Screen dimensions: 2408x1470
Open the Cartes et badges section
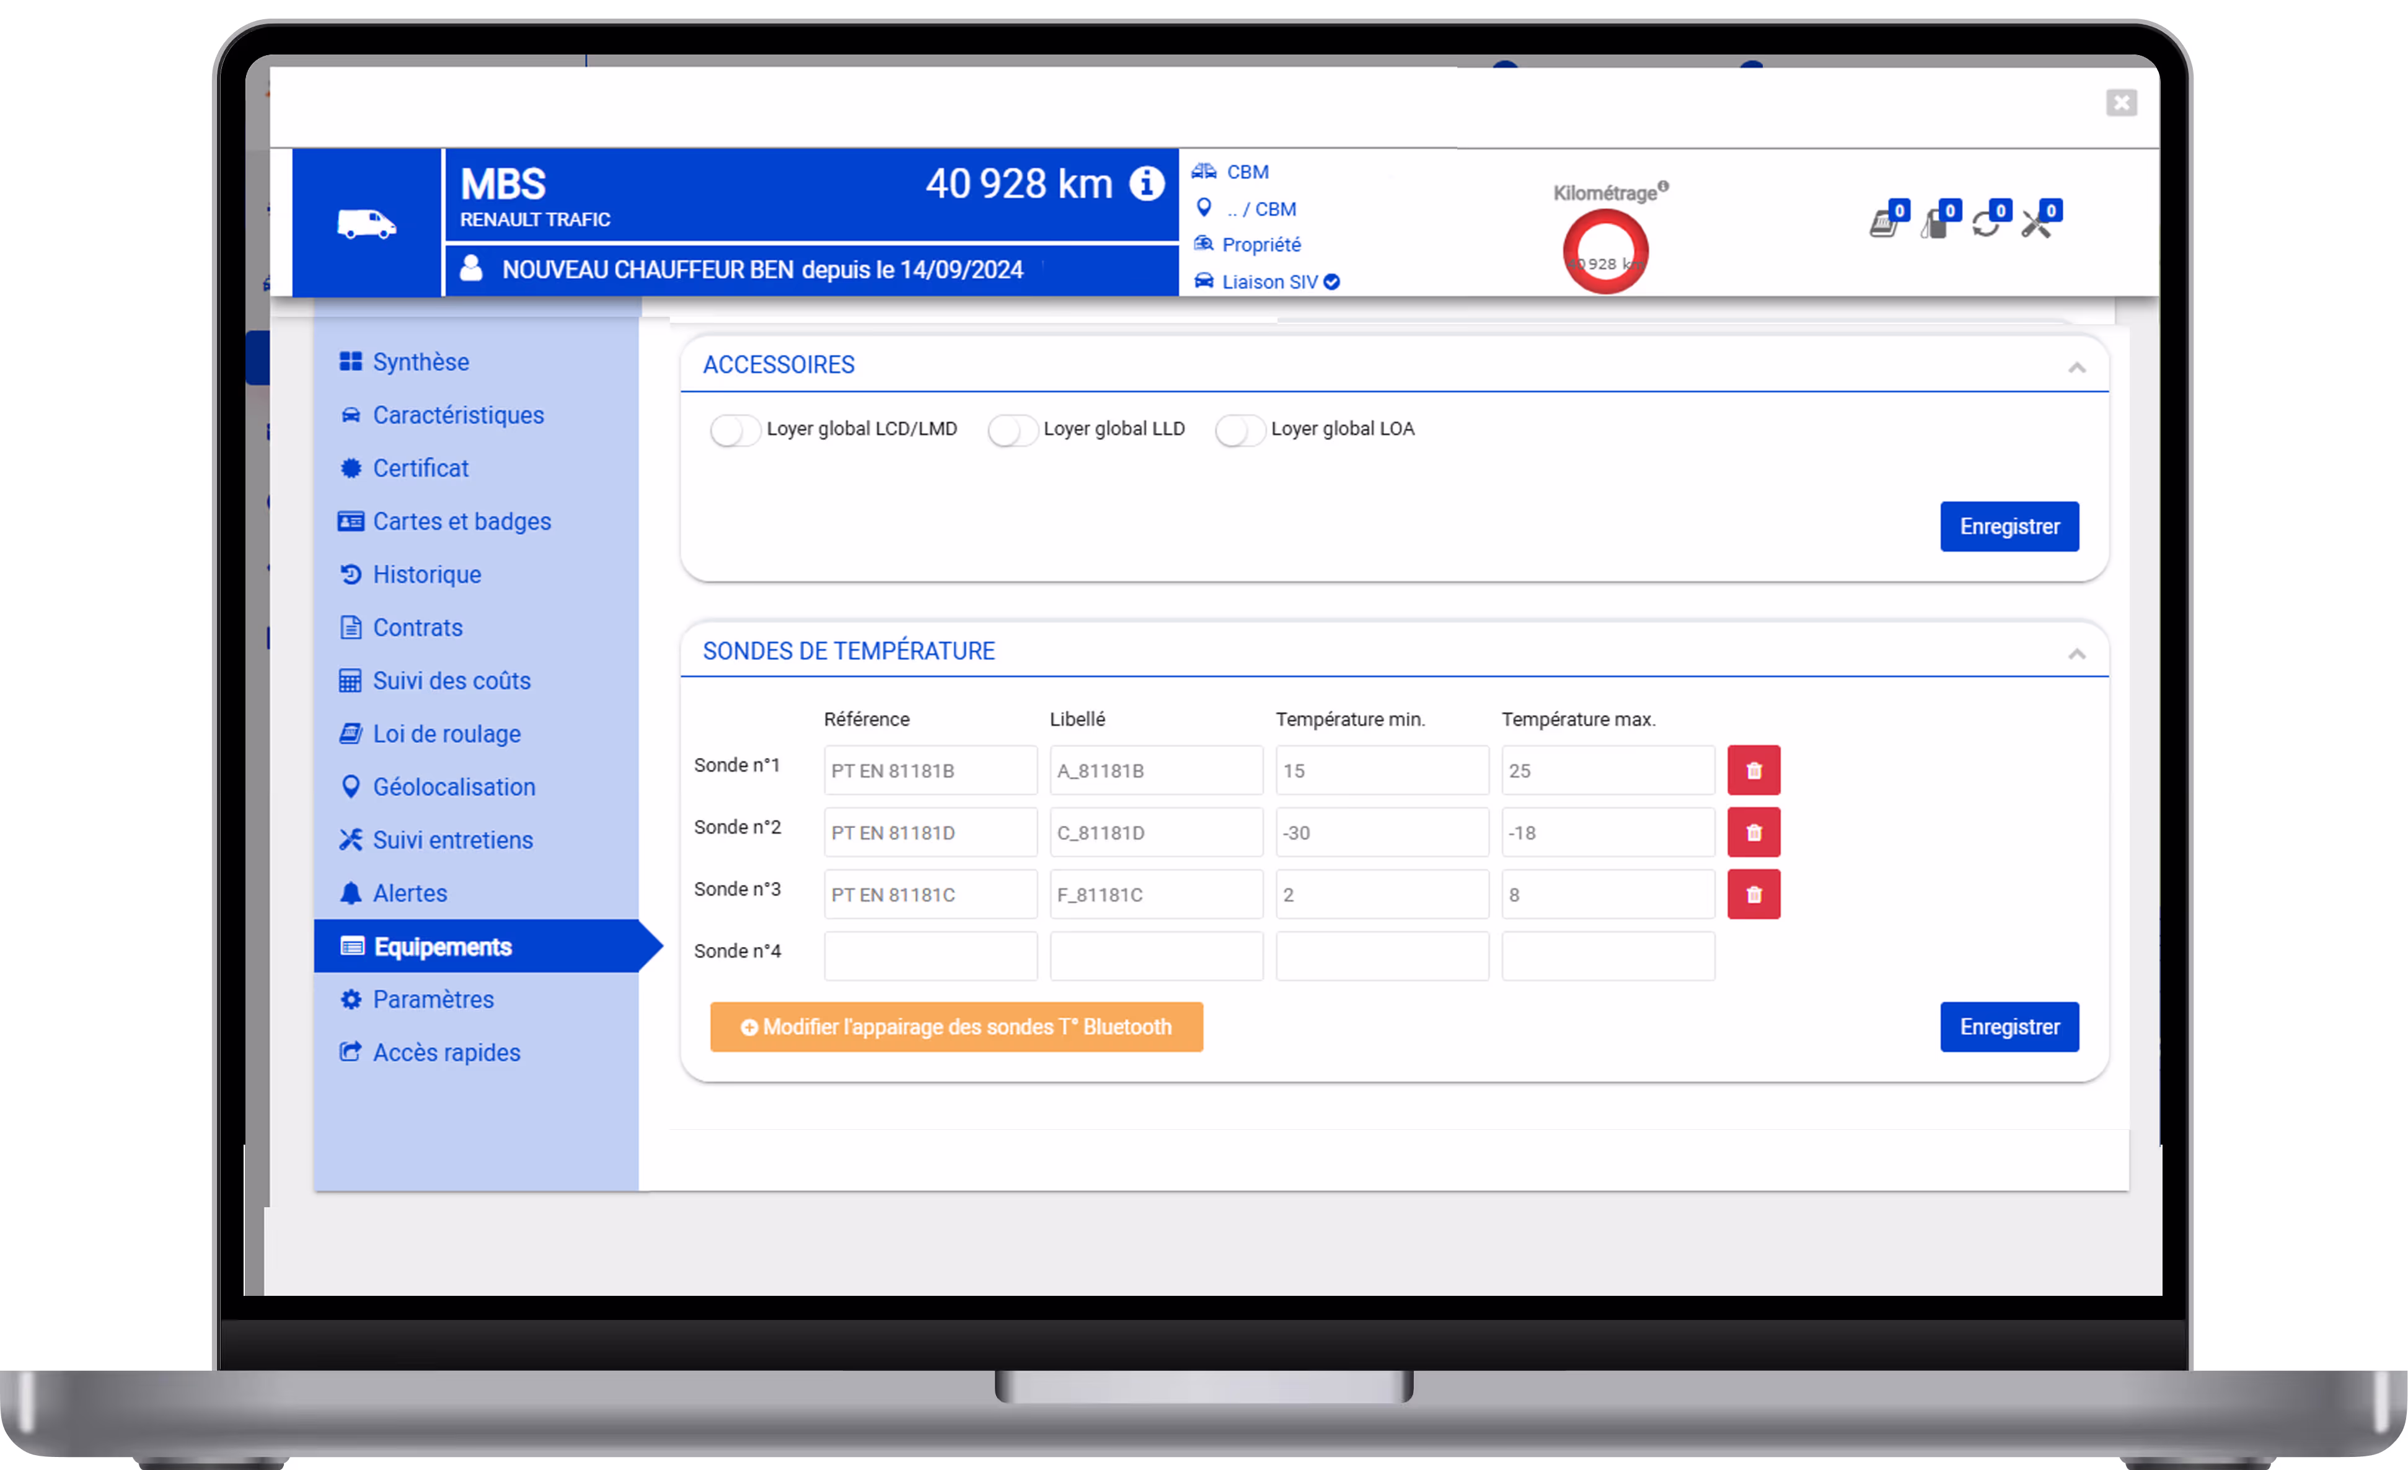[461, 521]
